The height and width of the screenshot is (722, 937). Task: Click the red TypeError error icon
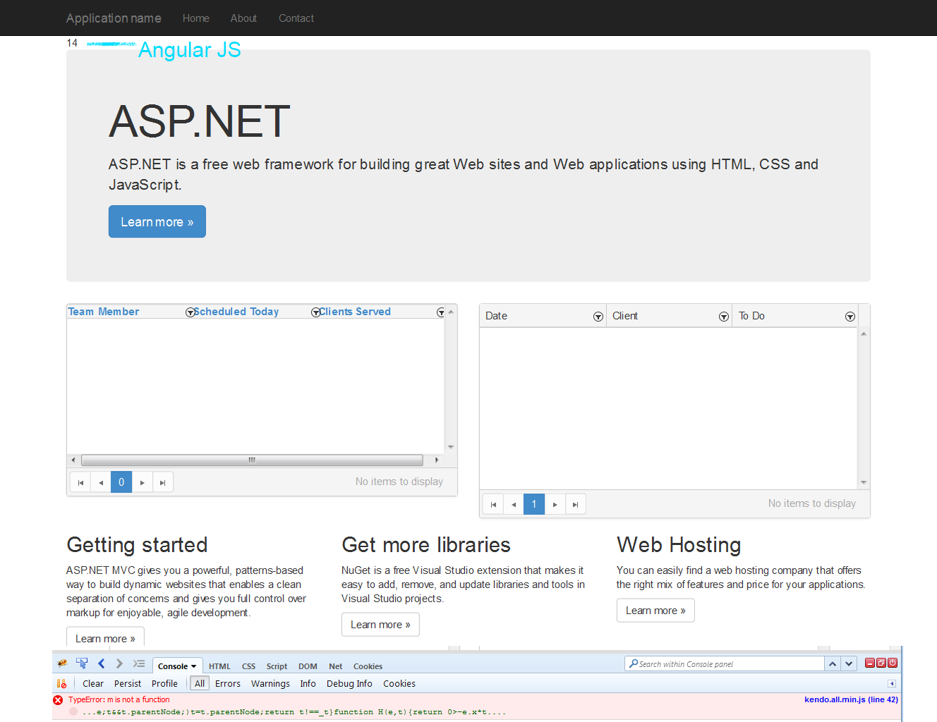coord(58,700)
